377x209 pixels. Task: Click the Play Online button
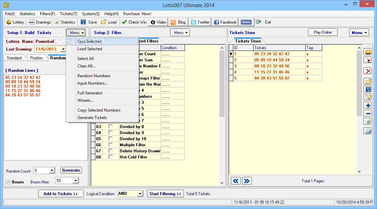[x=323, y=32]
